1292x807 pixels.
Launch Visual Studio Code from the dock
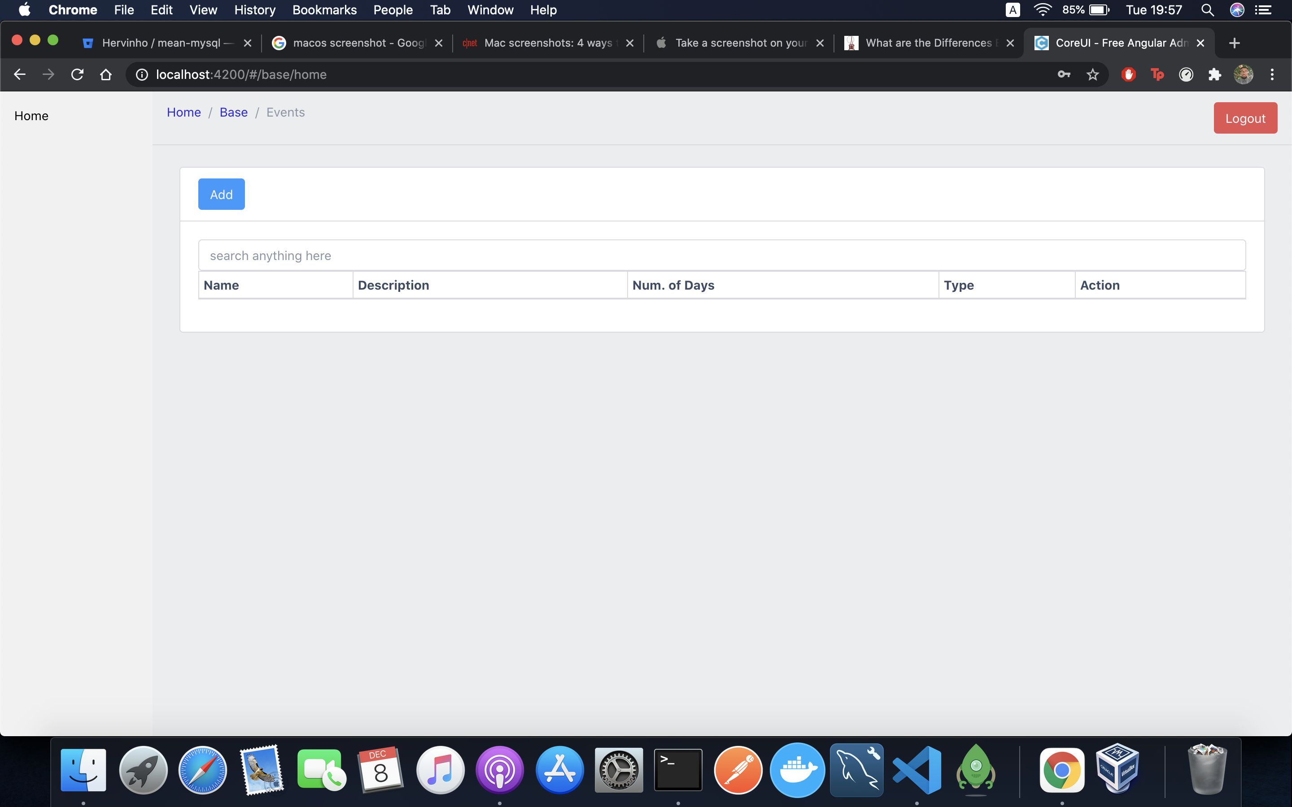coord(917,770)
